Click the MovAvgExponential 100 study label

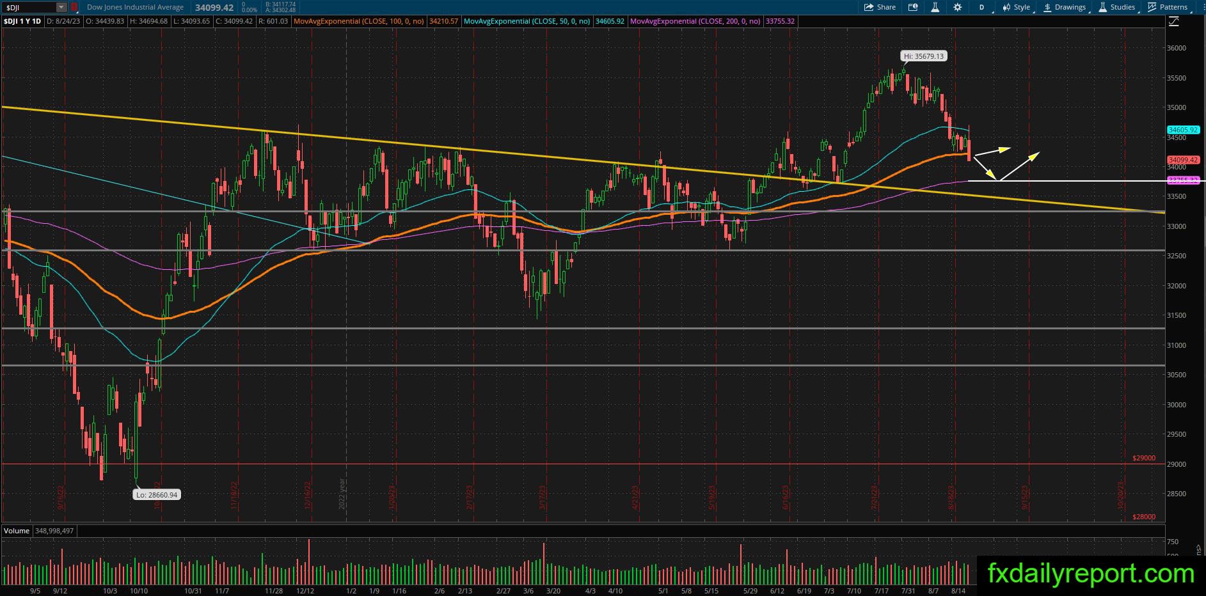[359, 21]
